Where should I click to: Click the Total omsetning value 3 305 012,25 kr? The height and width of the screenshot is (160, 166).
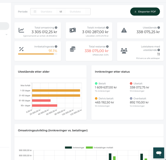44,32
